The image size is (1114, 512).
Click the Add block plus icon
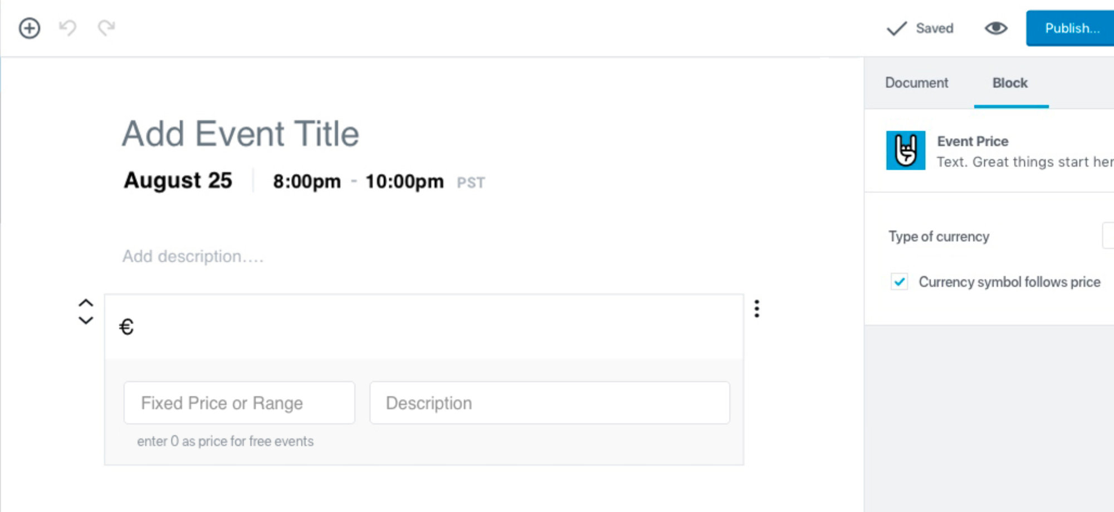[x=30, y=28]
